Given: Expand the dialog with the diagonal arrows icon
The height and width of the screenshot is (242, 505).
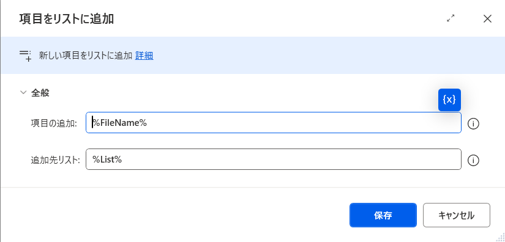Looking at the screenshot, I should (x=451, y=19).
